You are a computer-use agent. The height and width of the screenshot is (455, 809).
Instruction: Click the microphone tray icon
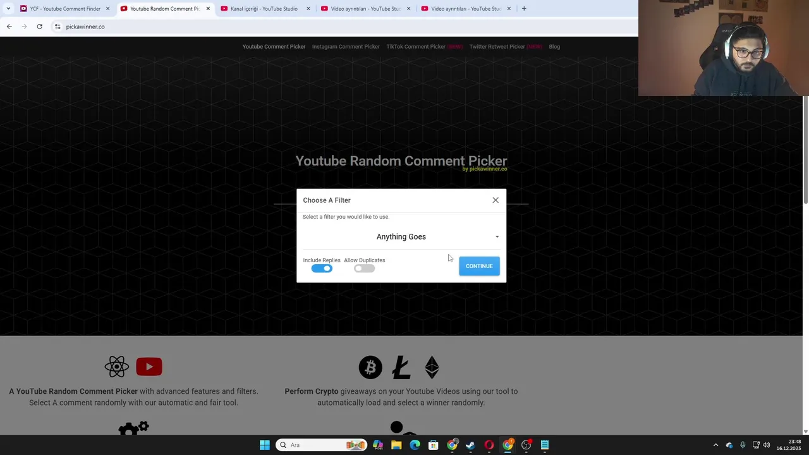coord(743,445)
